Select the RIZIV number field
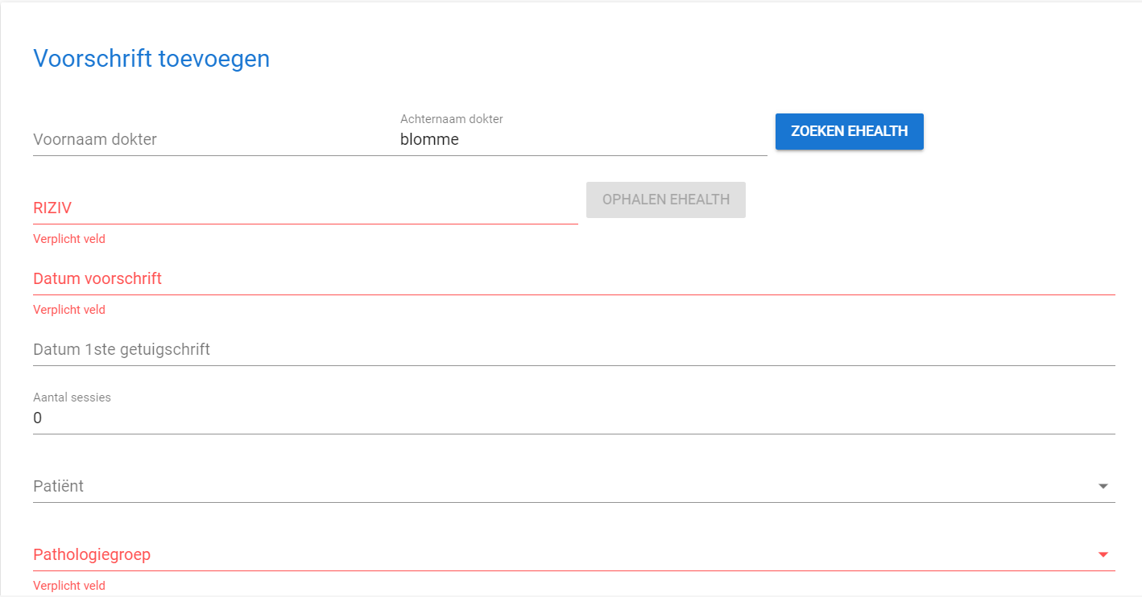The image size is (1142, 597). pos(304,208)
